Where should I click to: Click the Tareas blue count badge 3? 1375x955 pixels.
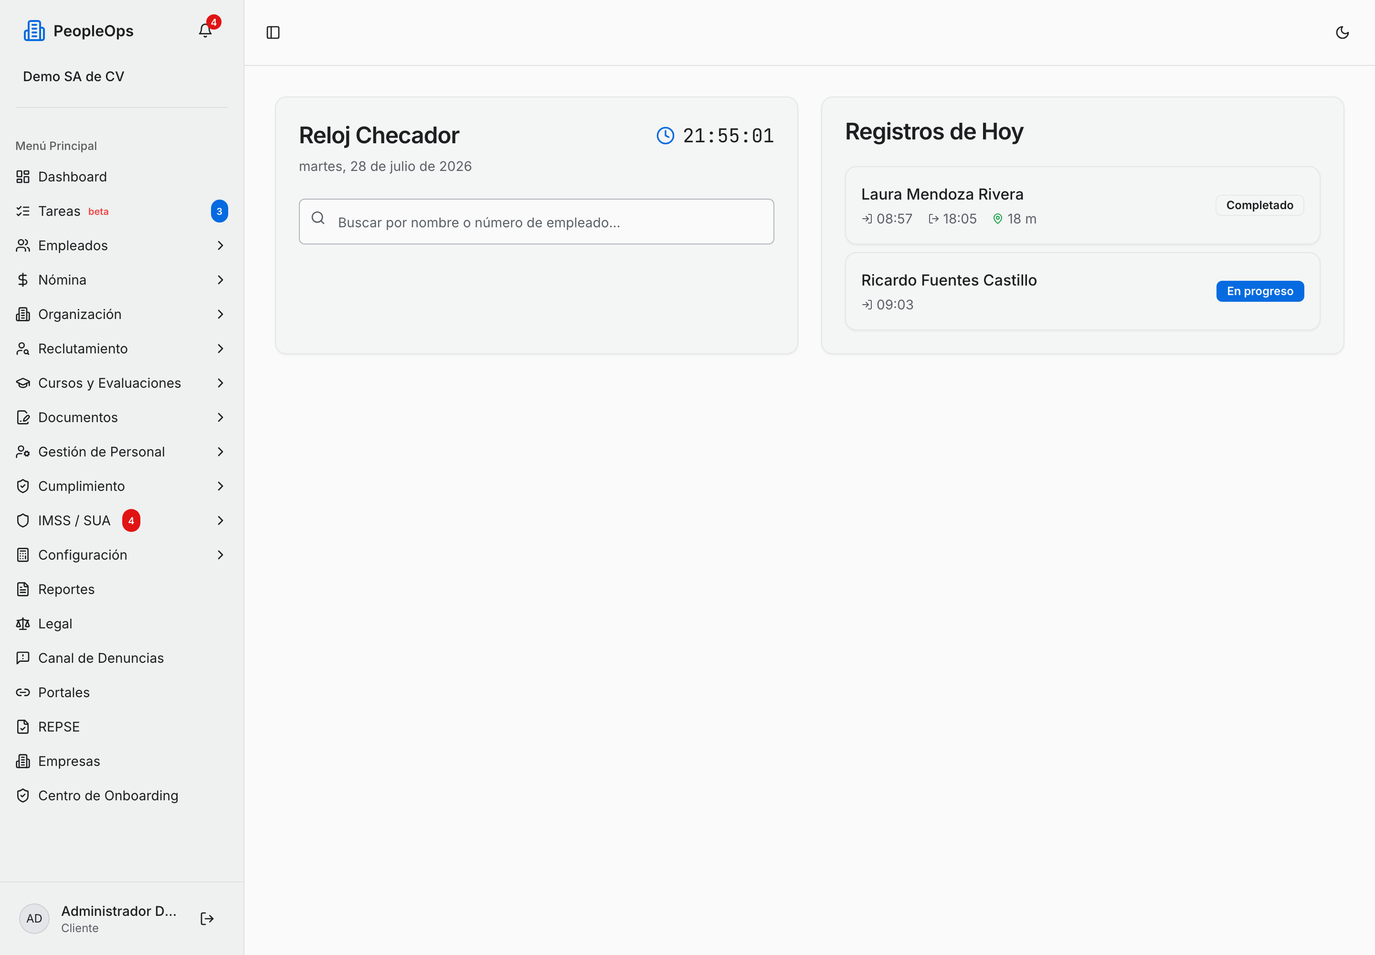tap(220, 211)
